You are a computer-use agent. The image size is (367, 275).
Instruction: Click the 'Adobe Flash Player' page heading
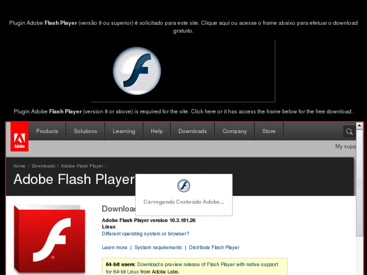[x=74, y=180]
